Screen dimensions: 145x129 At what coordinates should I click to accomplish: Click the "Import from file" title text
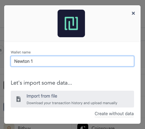tap(42, 96)
